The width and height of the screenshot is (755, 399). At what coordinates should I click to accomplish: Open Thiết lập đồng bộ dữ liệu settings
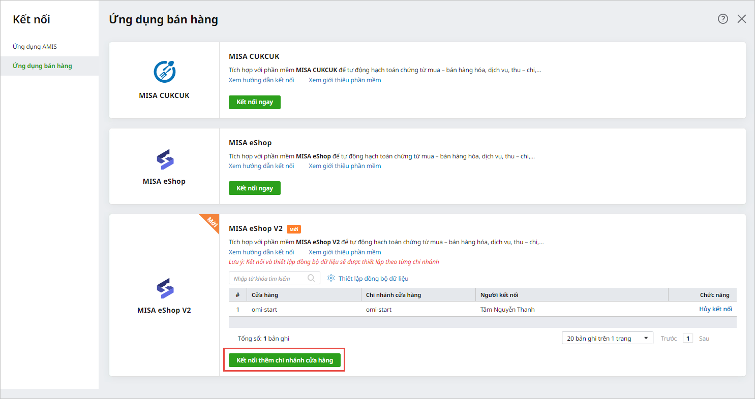373,279
